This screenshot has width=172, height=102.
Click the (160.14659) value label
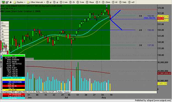point(149,18)
